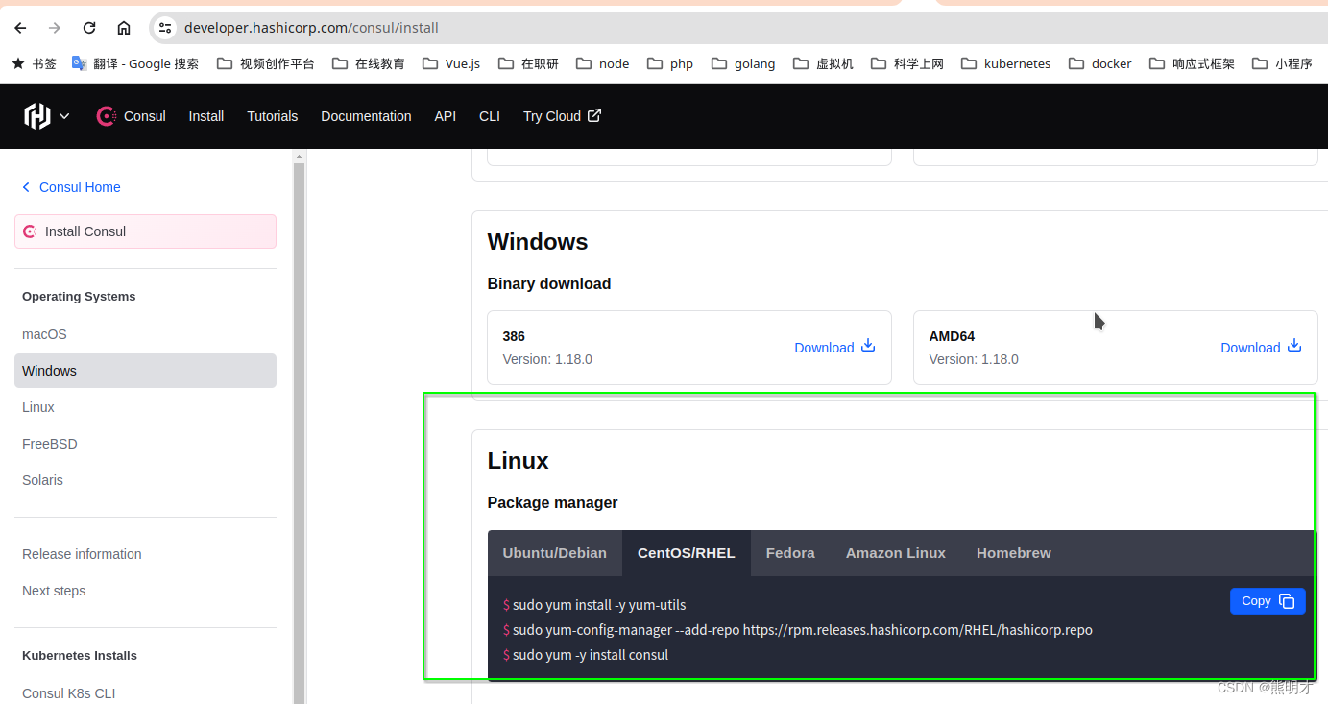Viewport: 1328px width, 704px height.
Task: Open the golang bookmark folder
Action: (743, 63)
